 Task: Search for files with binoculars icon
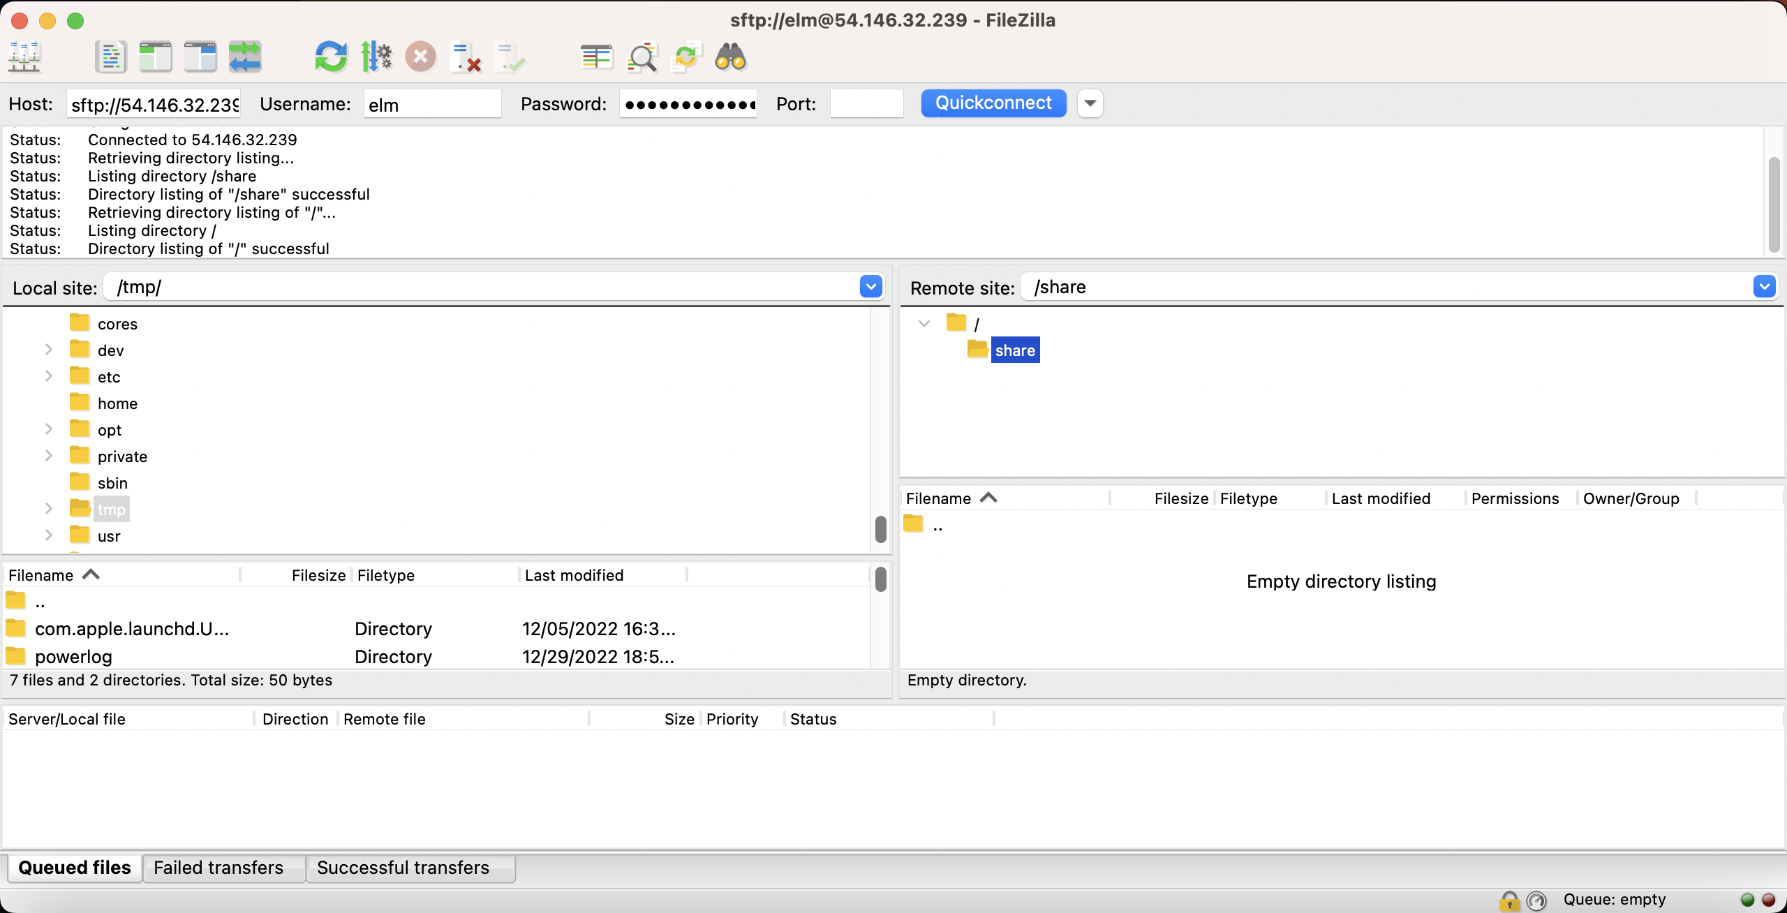(731, 57)
